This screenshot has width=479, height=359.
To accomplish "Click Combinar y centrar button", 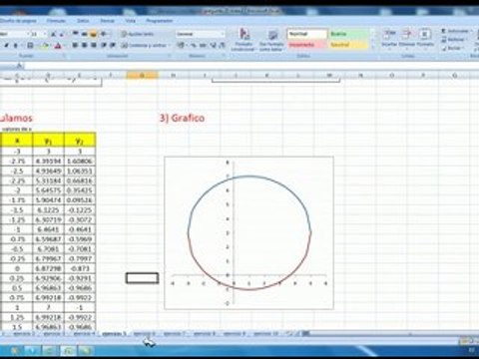I will tap(146, 45).
